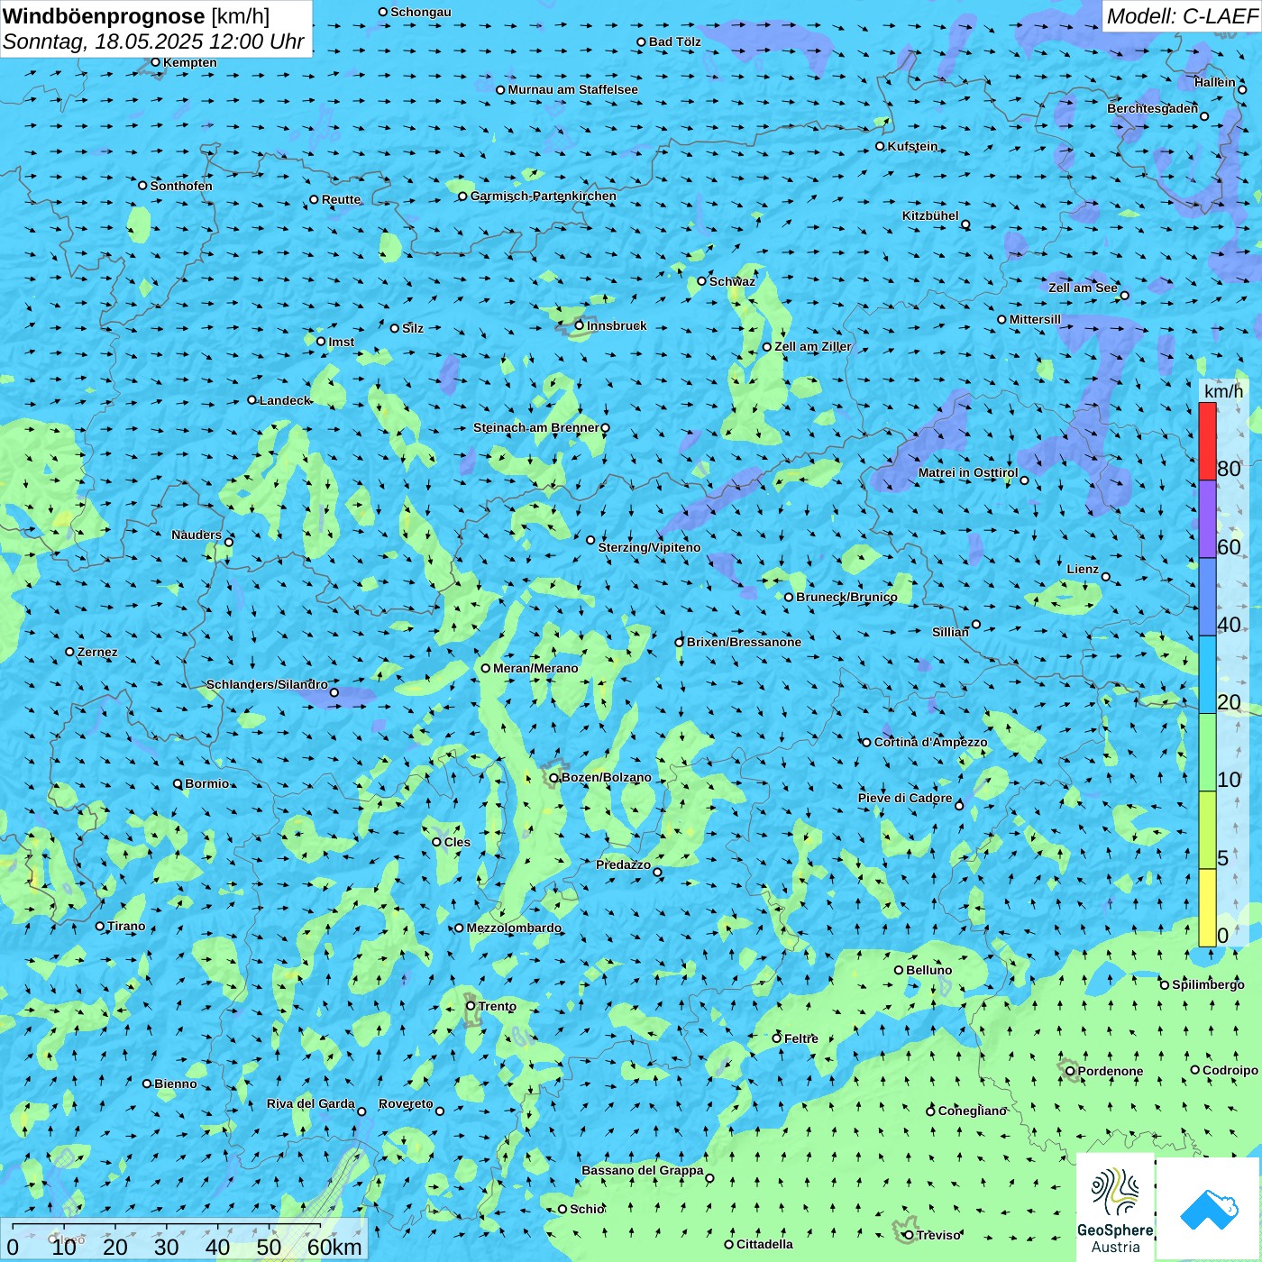Click the blue cloud app logo
Screen dimensions: 1262x1262
click(1209, 1209)
